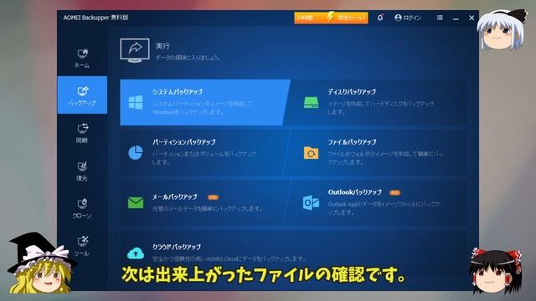Click the PRO badge beside Outlookバックアップ
Image resolution: width=536 pixels, height=301 pixels.
point(394,193)
